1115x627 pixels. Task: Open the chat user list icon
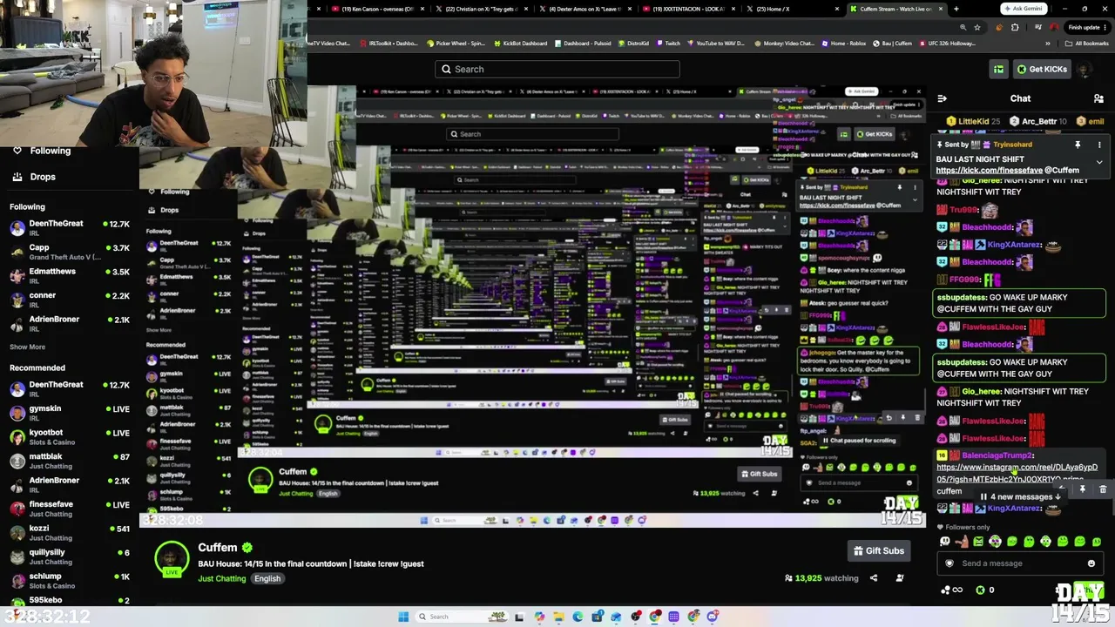click(1098, 98)
